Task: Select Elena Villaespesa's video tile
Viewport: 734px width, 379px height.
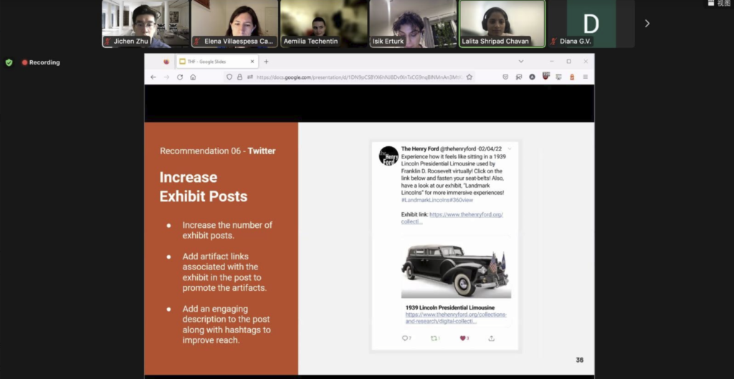Action: tap(234, 24)
